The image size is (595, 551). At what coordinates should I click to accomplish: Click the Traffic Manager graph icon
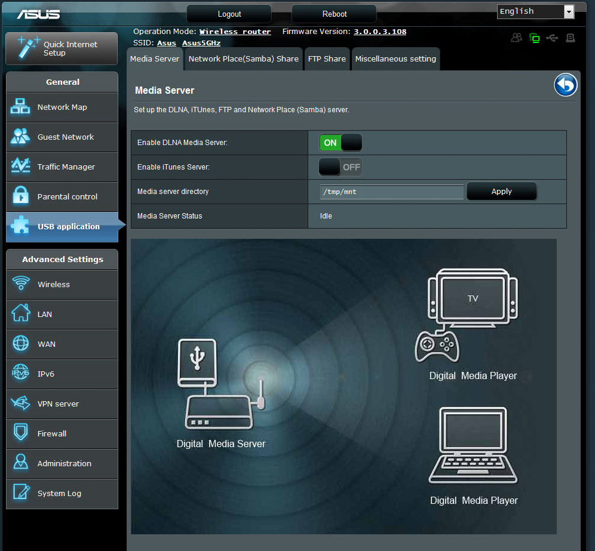coord(20,166)
